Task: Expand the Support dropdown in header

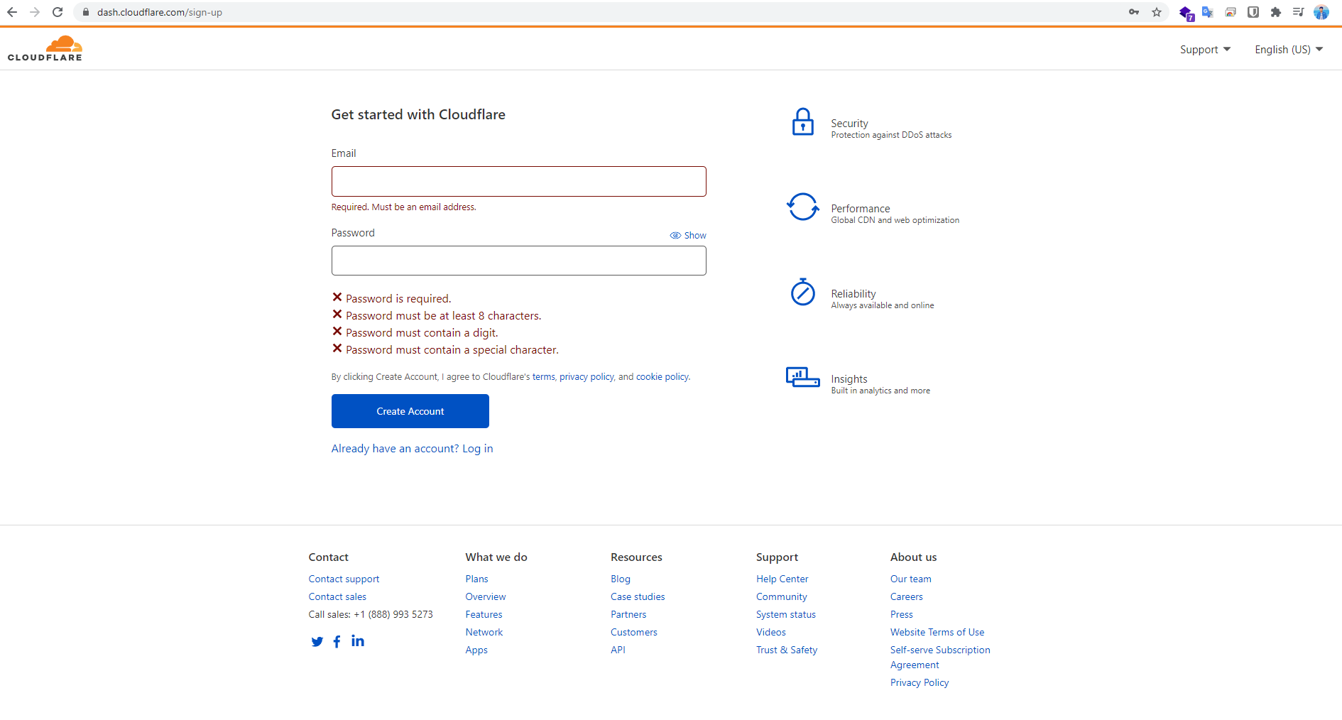Action: pos(1205,49)
